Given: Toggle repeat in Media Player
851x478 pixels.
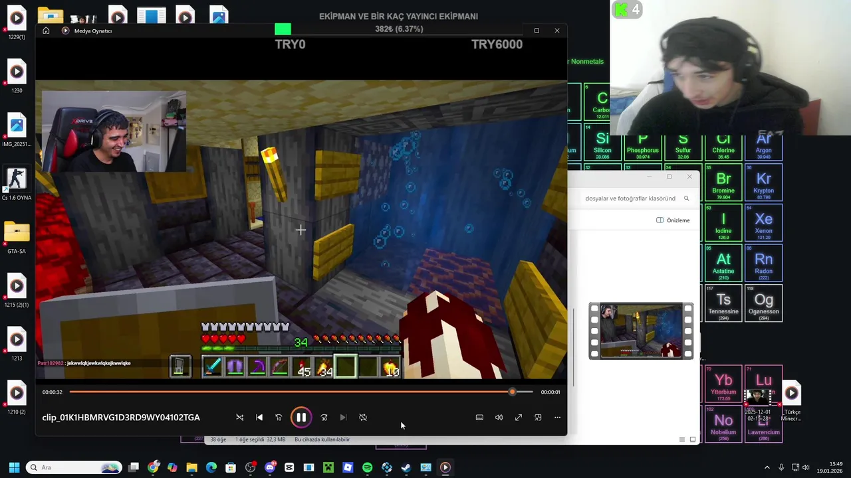Looking at the screenshot, I should (363, 418).
